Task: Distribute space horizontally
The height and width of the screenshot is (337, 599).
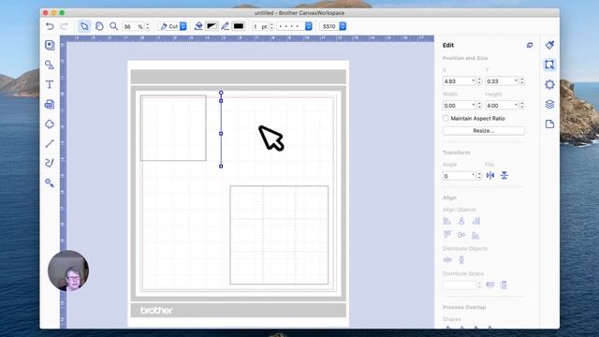Action: click(490, 285)
